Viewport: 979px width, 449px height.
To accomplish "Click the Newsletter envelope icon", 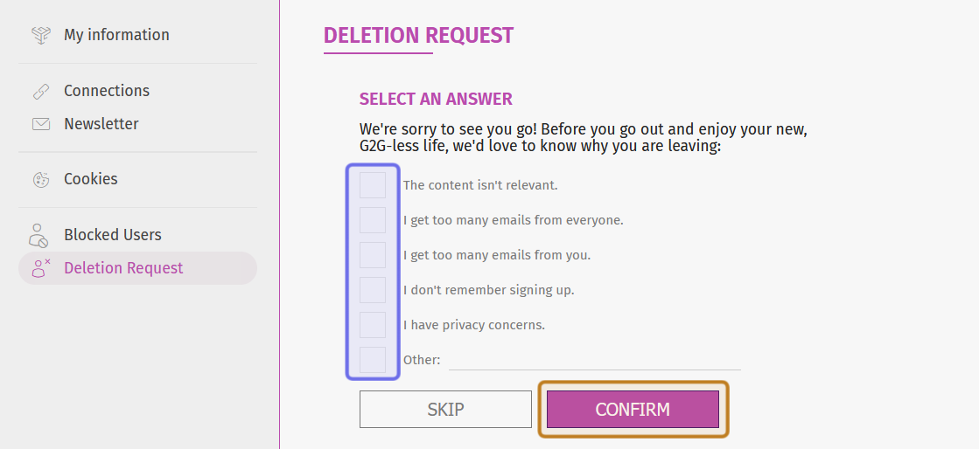I will [x=41, y=124].
